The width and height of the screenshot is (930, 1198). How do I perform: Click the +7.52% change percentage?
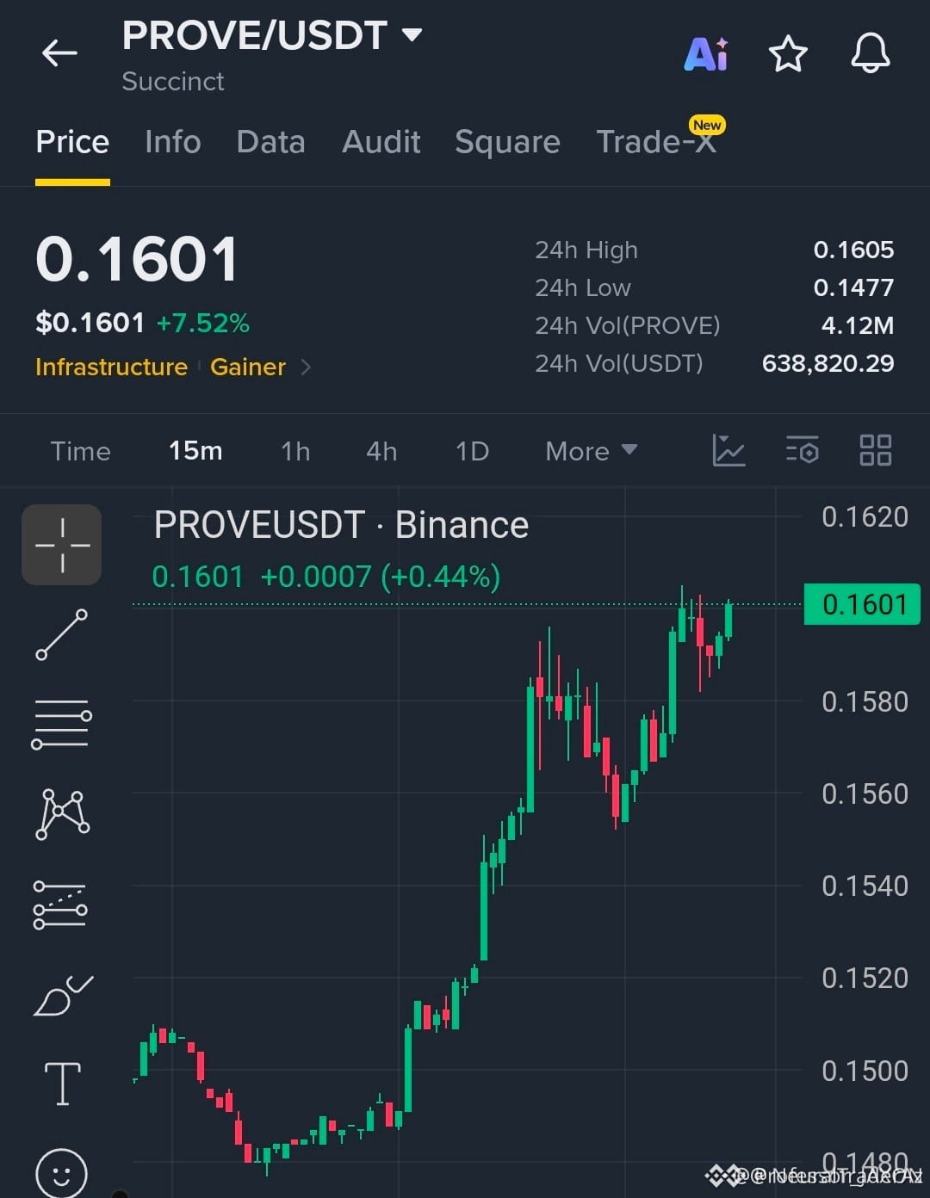coord(203,323)
